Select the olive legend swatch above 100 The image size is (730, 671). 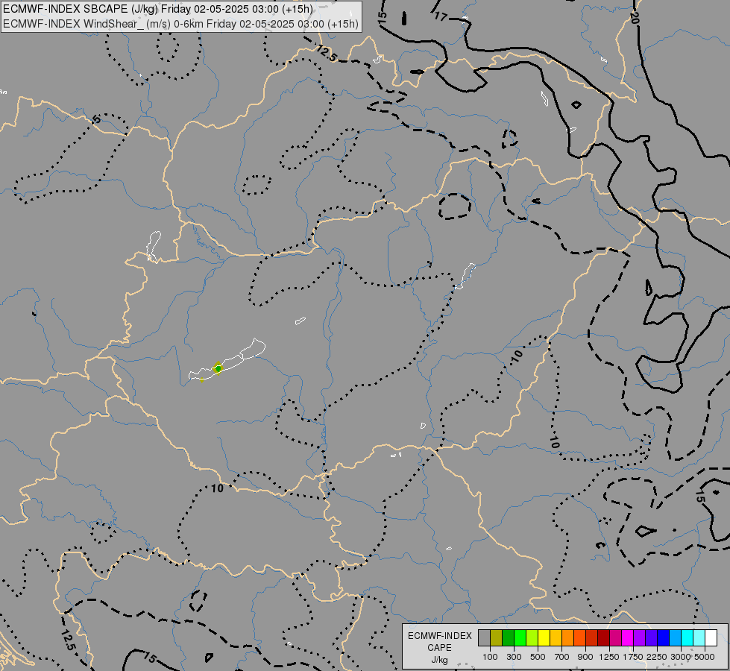[x=497, y=638]
